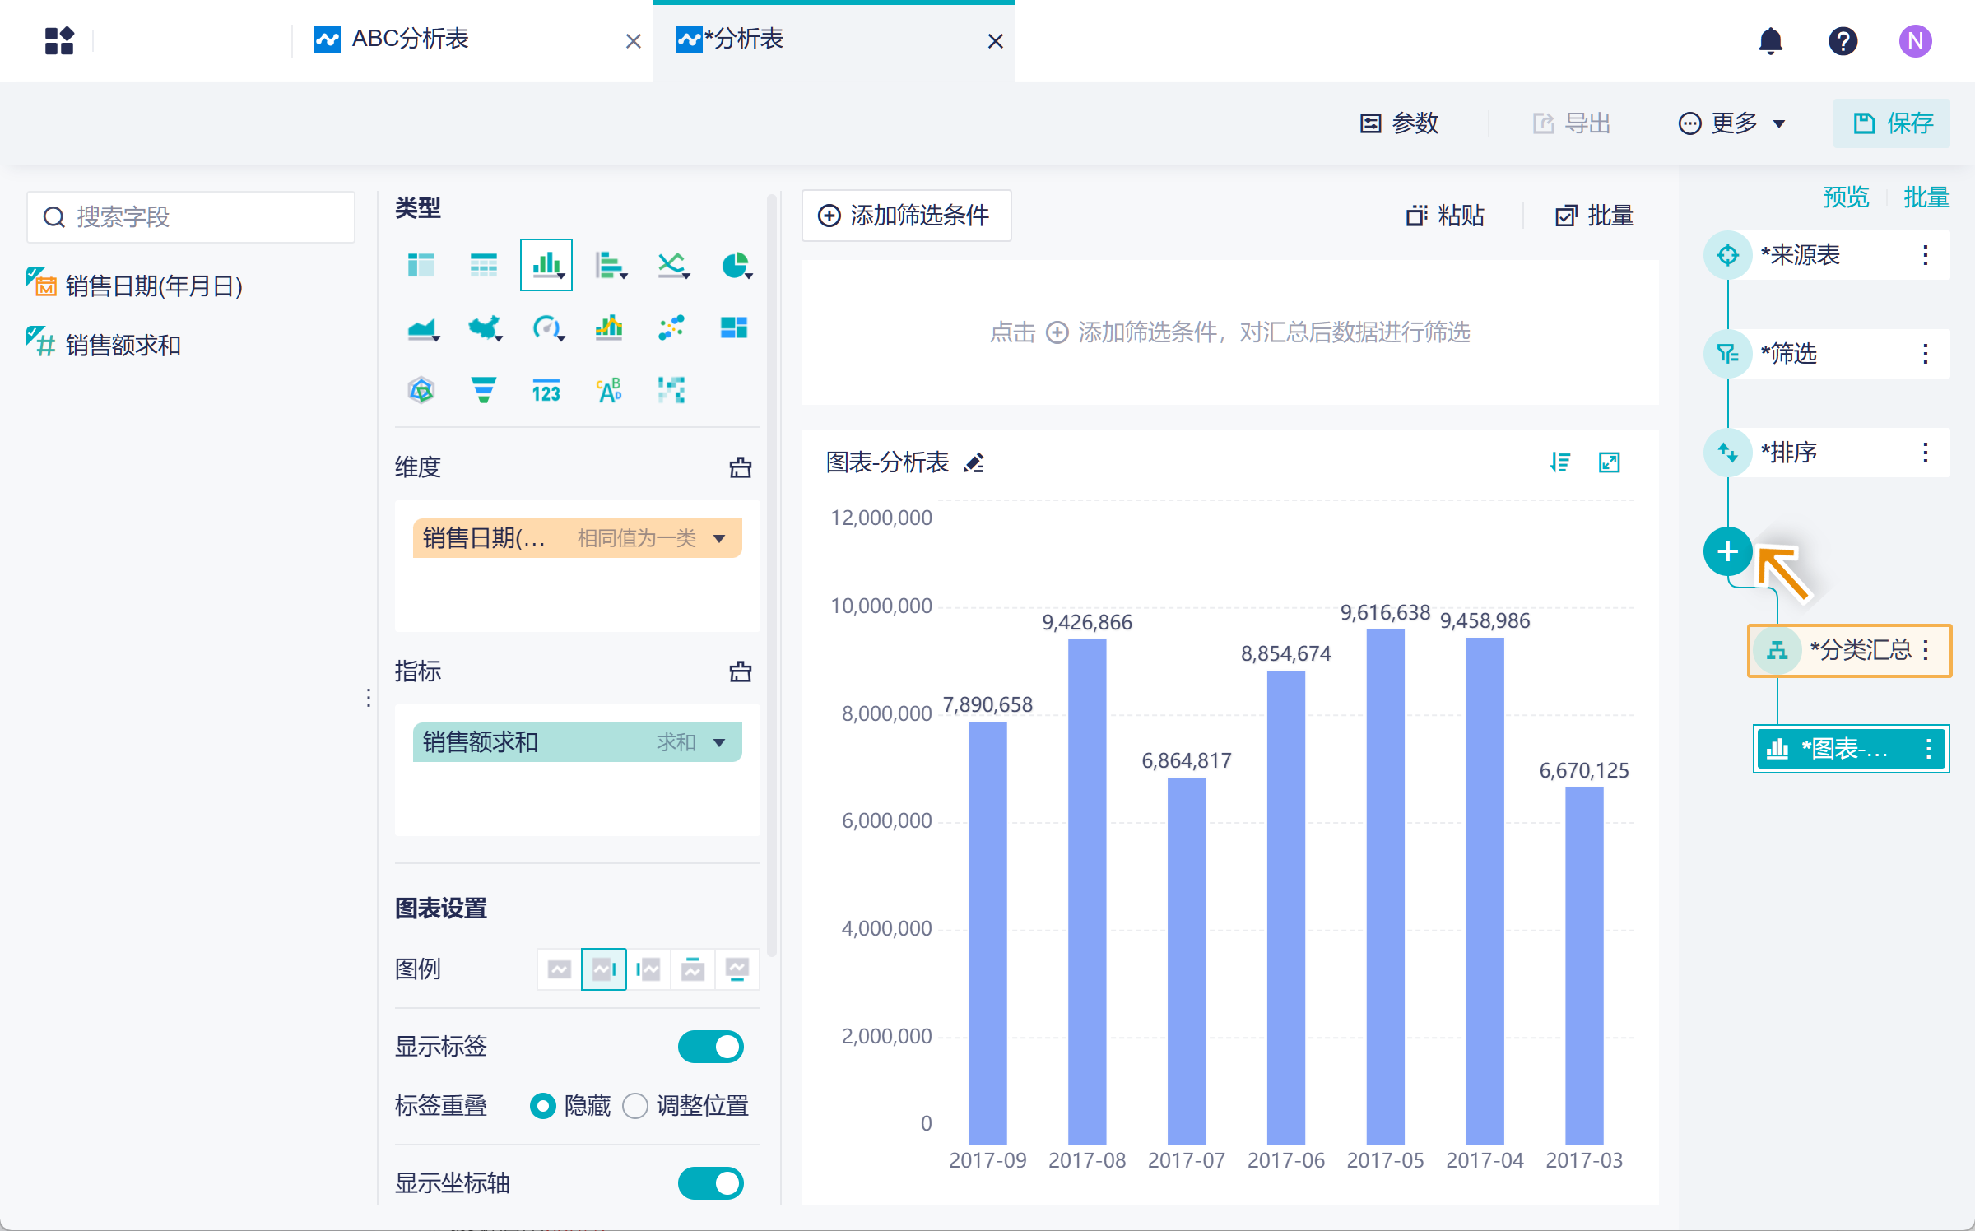The height and width of the screenshot is (1231, 1975).
Task: Click the edit chart title pencil icon
Action: (974, 463)
